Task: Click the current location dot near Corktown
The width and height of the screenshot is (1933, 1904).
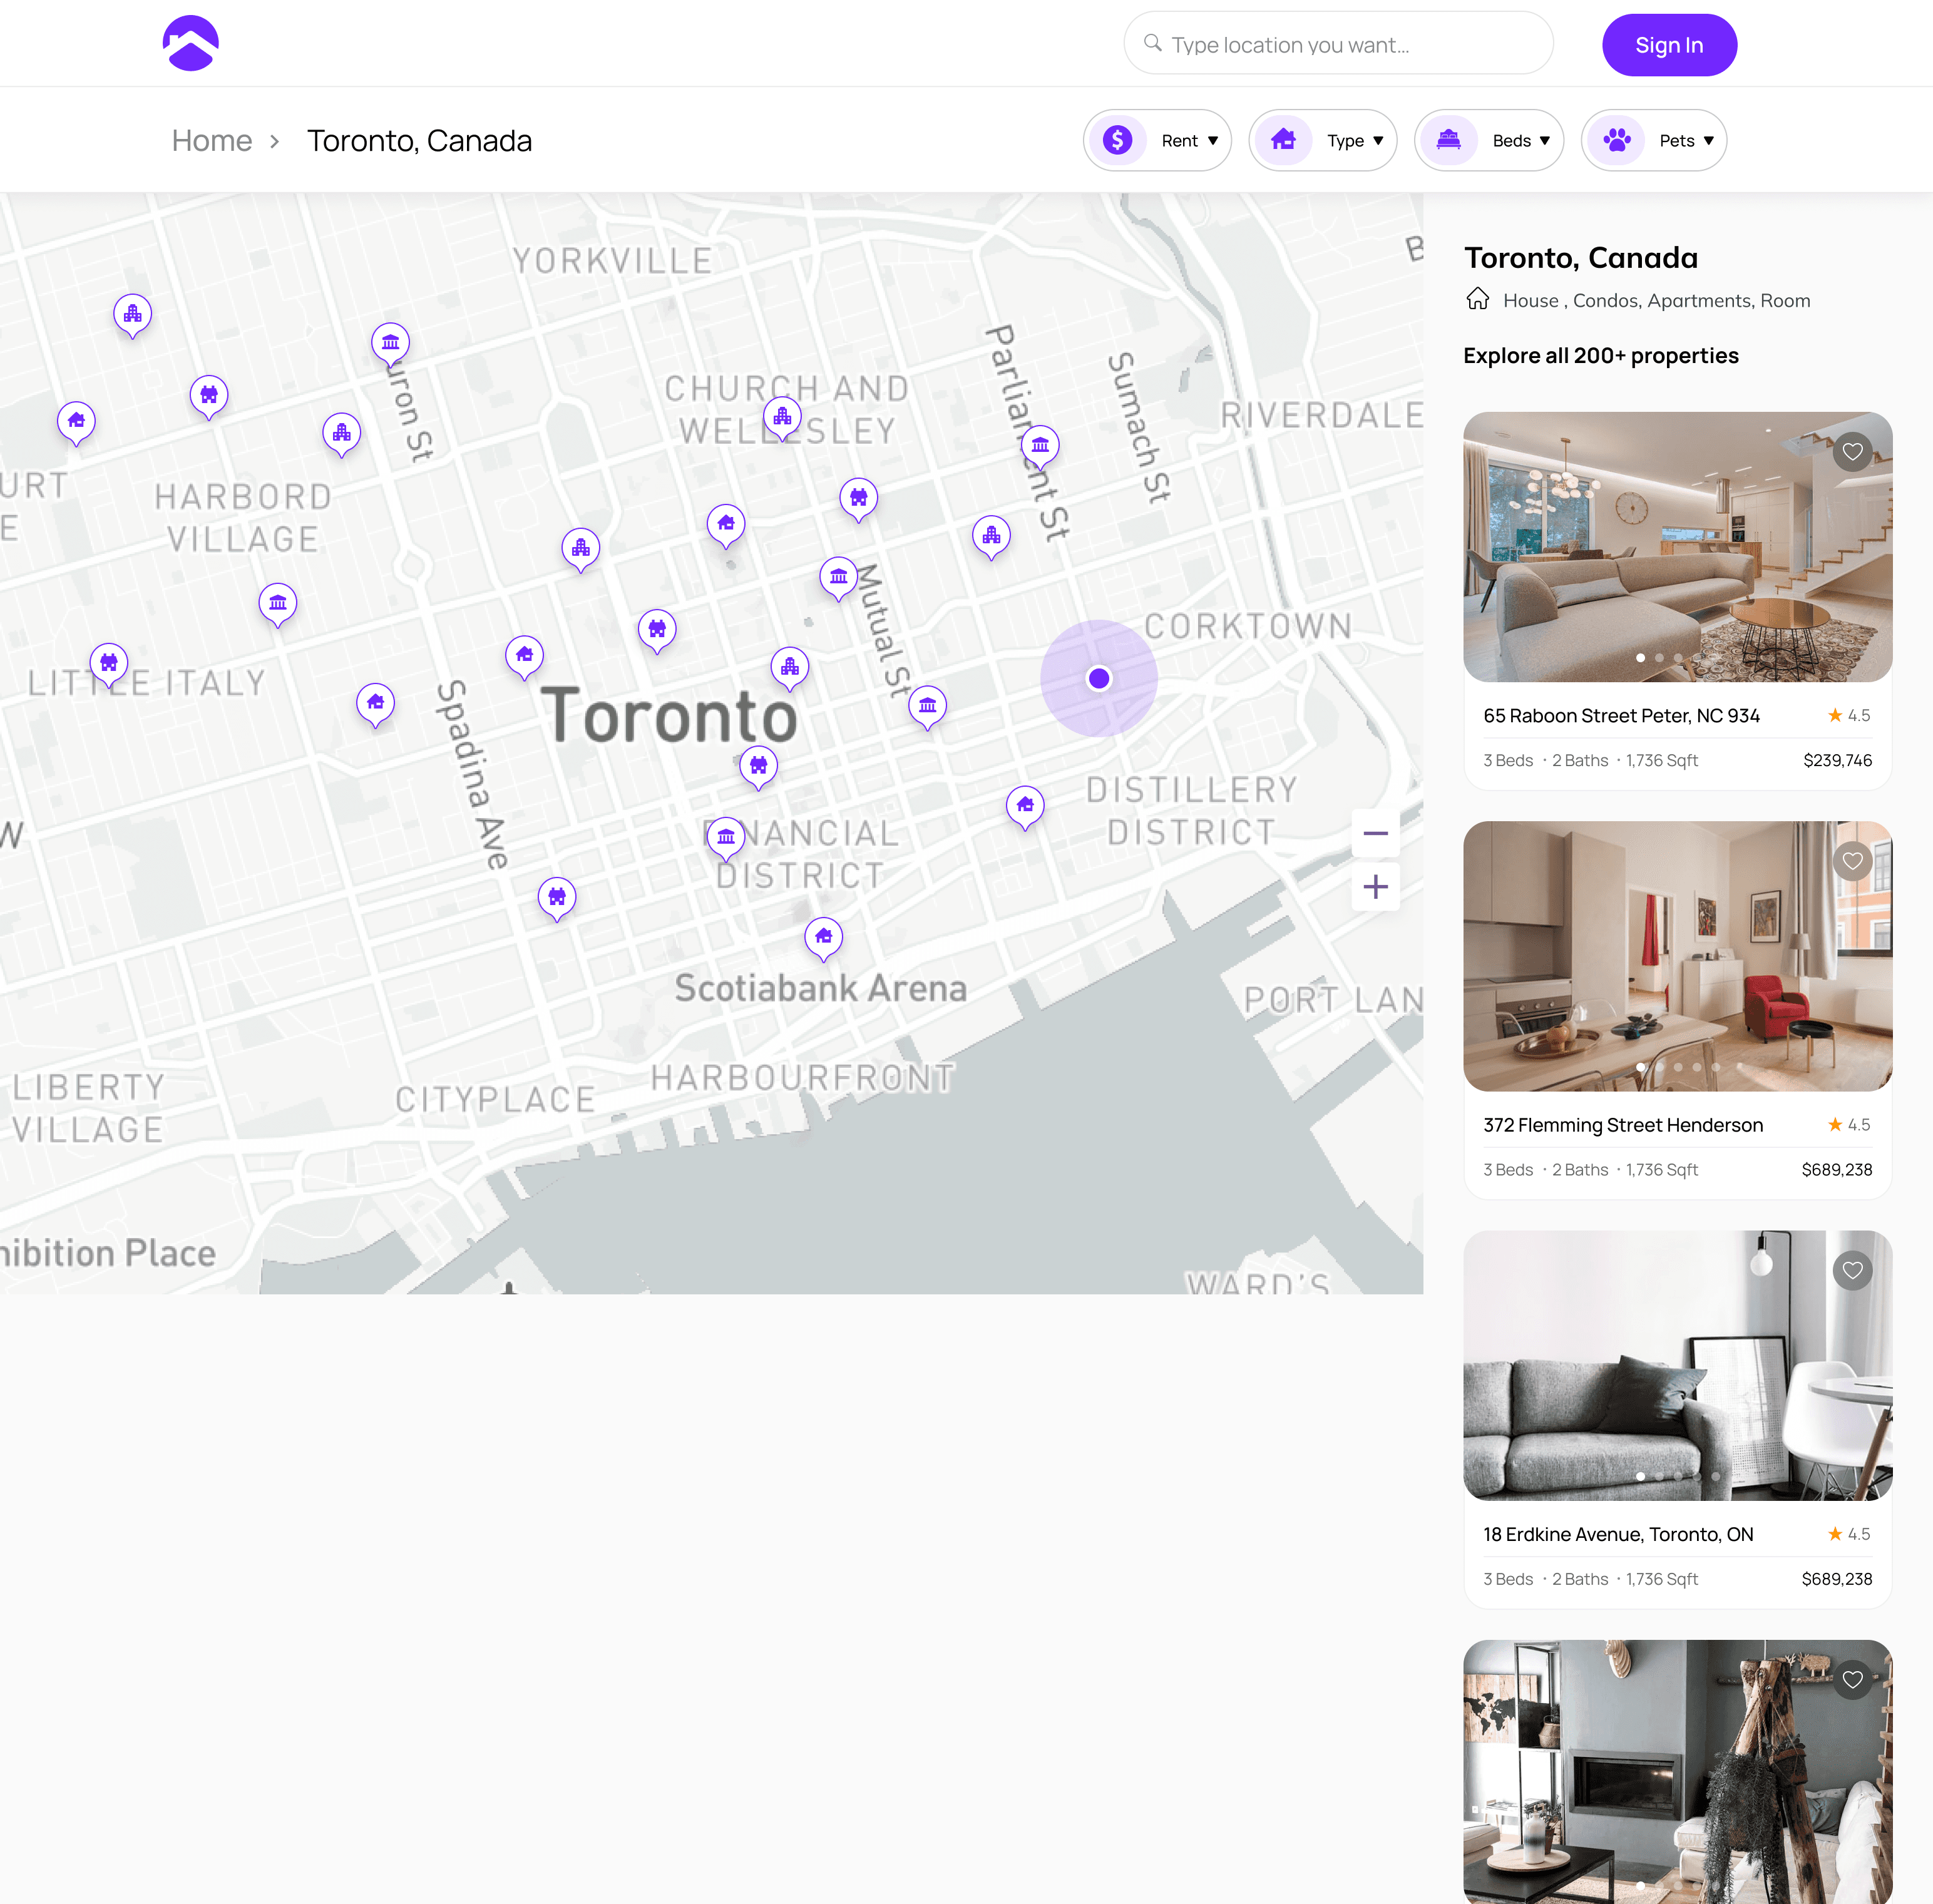Action: [1099, 679]
